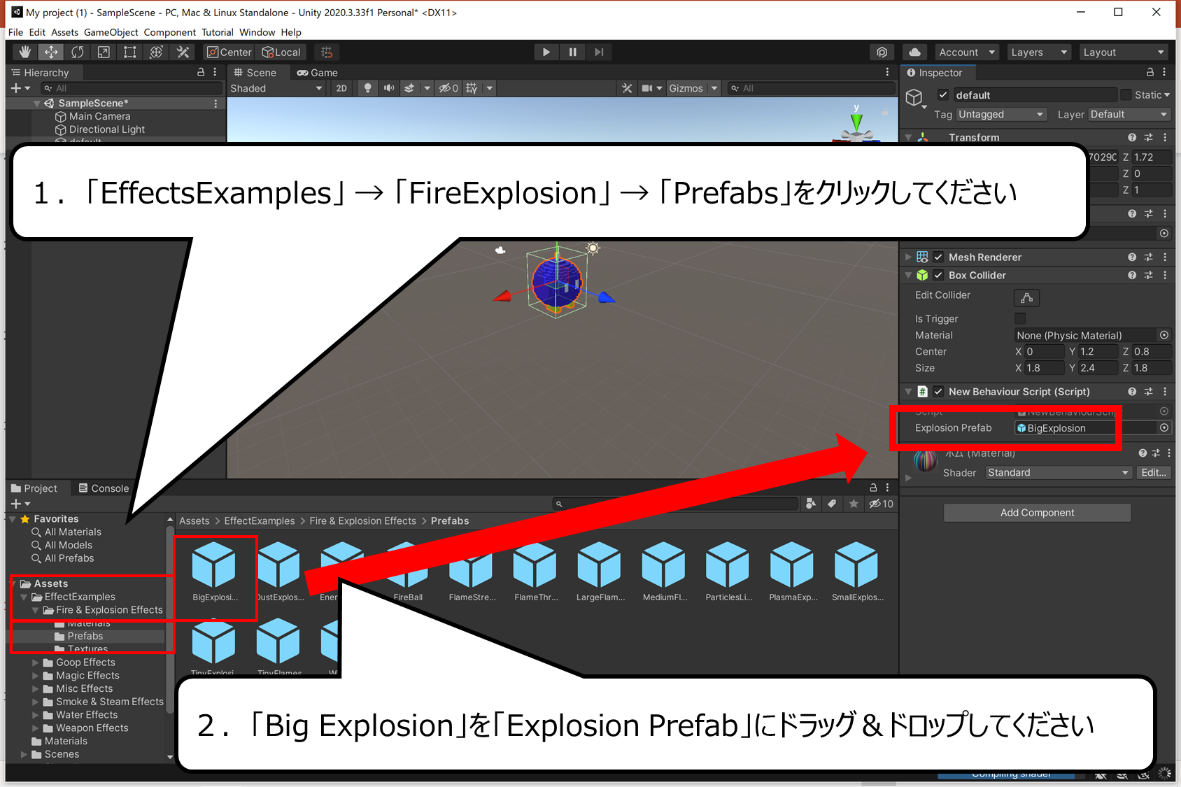Switch to Console tab
This screenshot has width=1181, height=787.
[x=104, y=488]
